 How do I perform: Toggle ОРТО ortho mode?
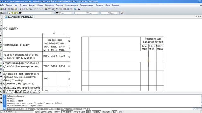50,112
